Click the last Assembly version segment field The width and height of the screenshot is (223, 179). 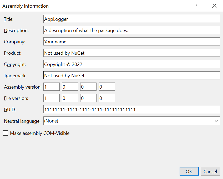click(107, 86)
